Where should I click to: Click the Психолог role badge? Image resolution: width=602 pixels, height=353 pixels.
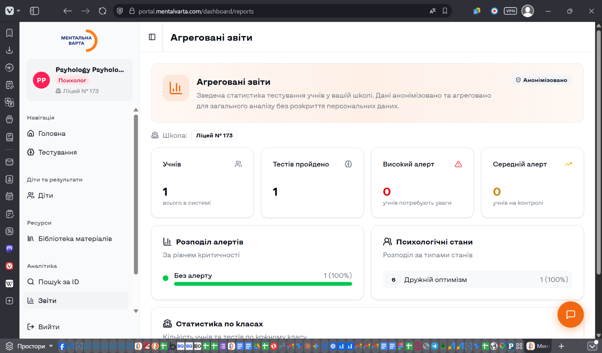click(72, 80)
